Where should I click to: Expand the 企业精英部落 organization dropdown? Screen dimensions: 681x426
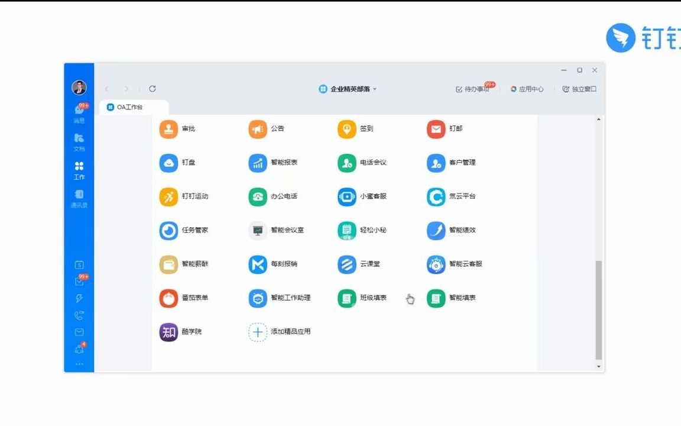349,88
